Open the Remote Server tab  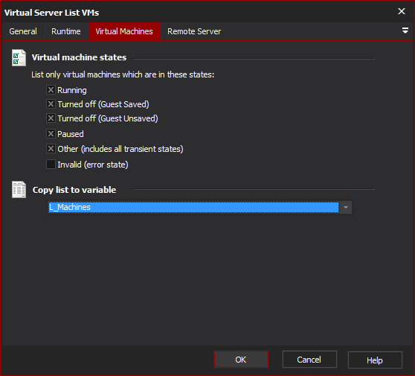click(x=194, y=31)
